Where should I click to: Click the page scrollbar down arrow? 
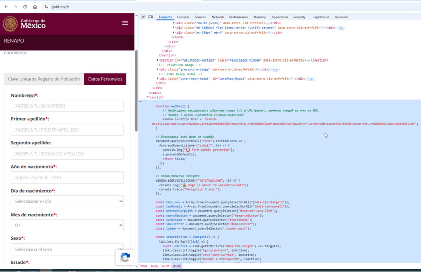point(136,266)
